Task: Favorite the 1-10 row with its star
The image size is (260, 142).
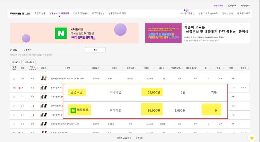Action: pos(14,79)
